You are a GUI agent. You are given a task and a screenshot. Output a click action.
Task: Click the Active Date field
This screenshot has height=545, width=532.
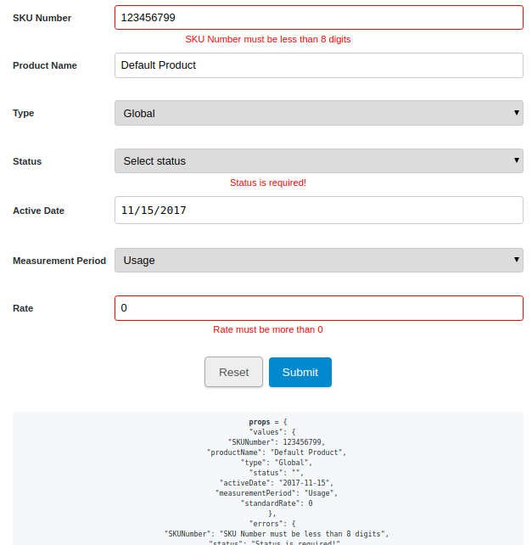[318, 210]
